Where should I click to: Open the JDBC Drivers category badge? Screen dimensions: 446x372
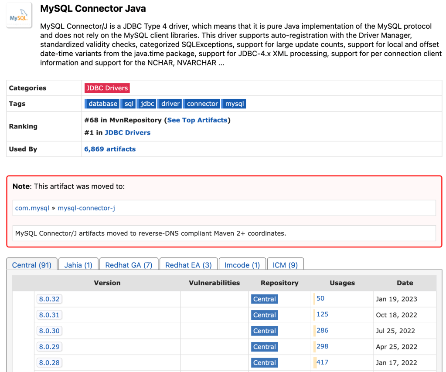click(107, 88)
